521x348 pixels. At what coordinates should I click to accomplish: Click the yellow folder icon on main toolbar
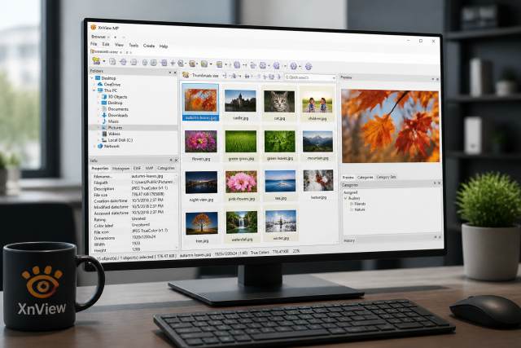[x=96, y=60]
